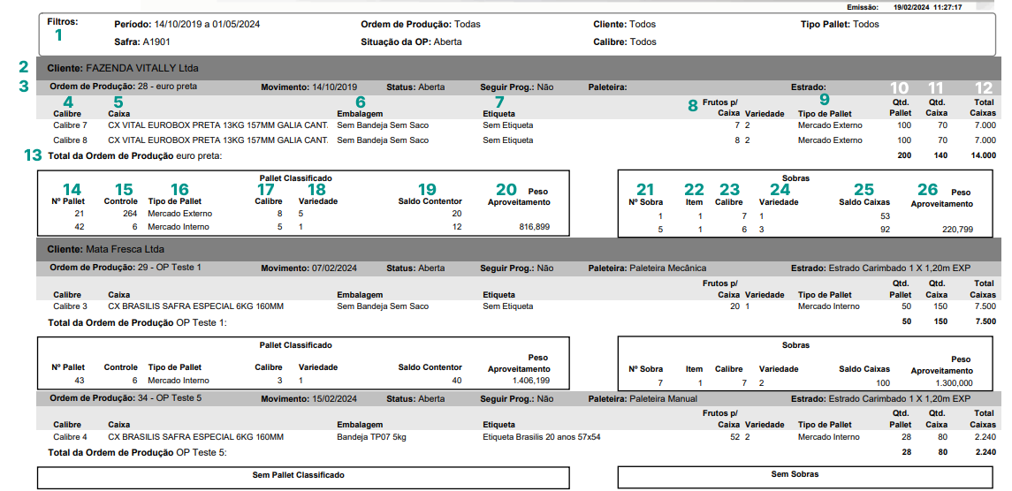Click 'Paleteira: Paleteira Mecânica' text
The height and width of the screenshot is (491, 1012).
[x=647, y=268]
